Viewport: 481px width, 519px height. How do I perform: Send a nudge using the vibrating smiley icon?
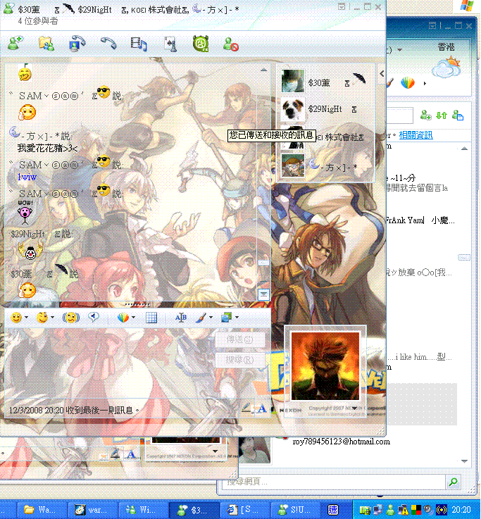(71, 318)
